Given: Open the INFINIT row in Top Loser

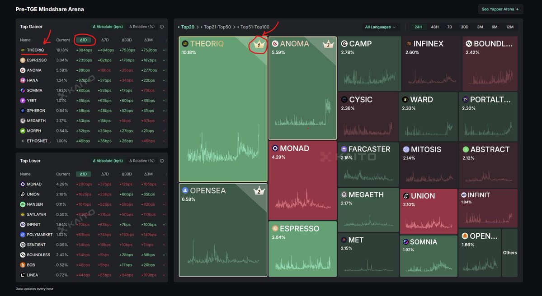Looking at the screenshot, I should pyautogui.click(x=92, y=225).
